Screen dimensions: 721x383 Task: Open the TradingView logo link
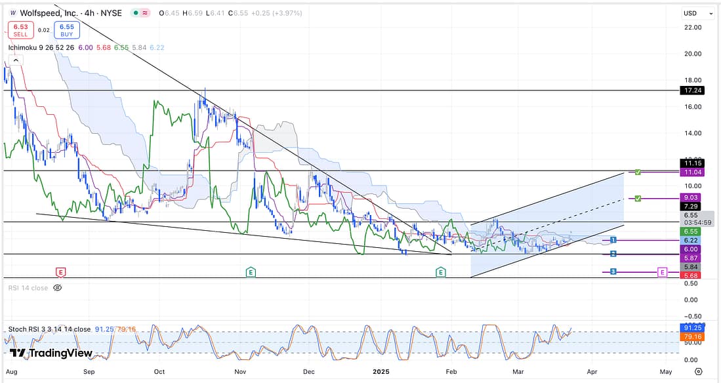[51, 353]
